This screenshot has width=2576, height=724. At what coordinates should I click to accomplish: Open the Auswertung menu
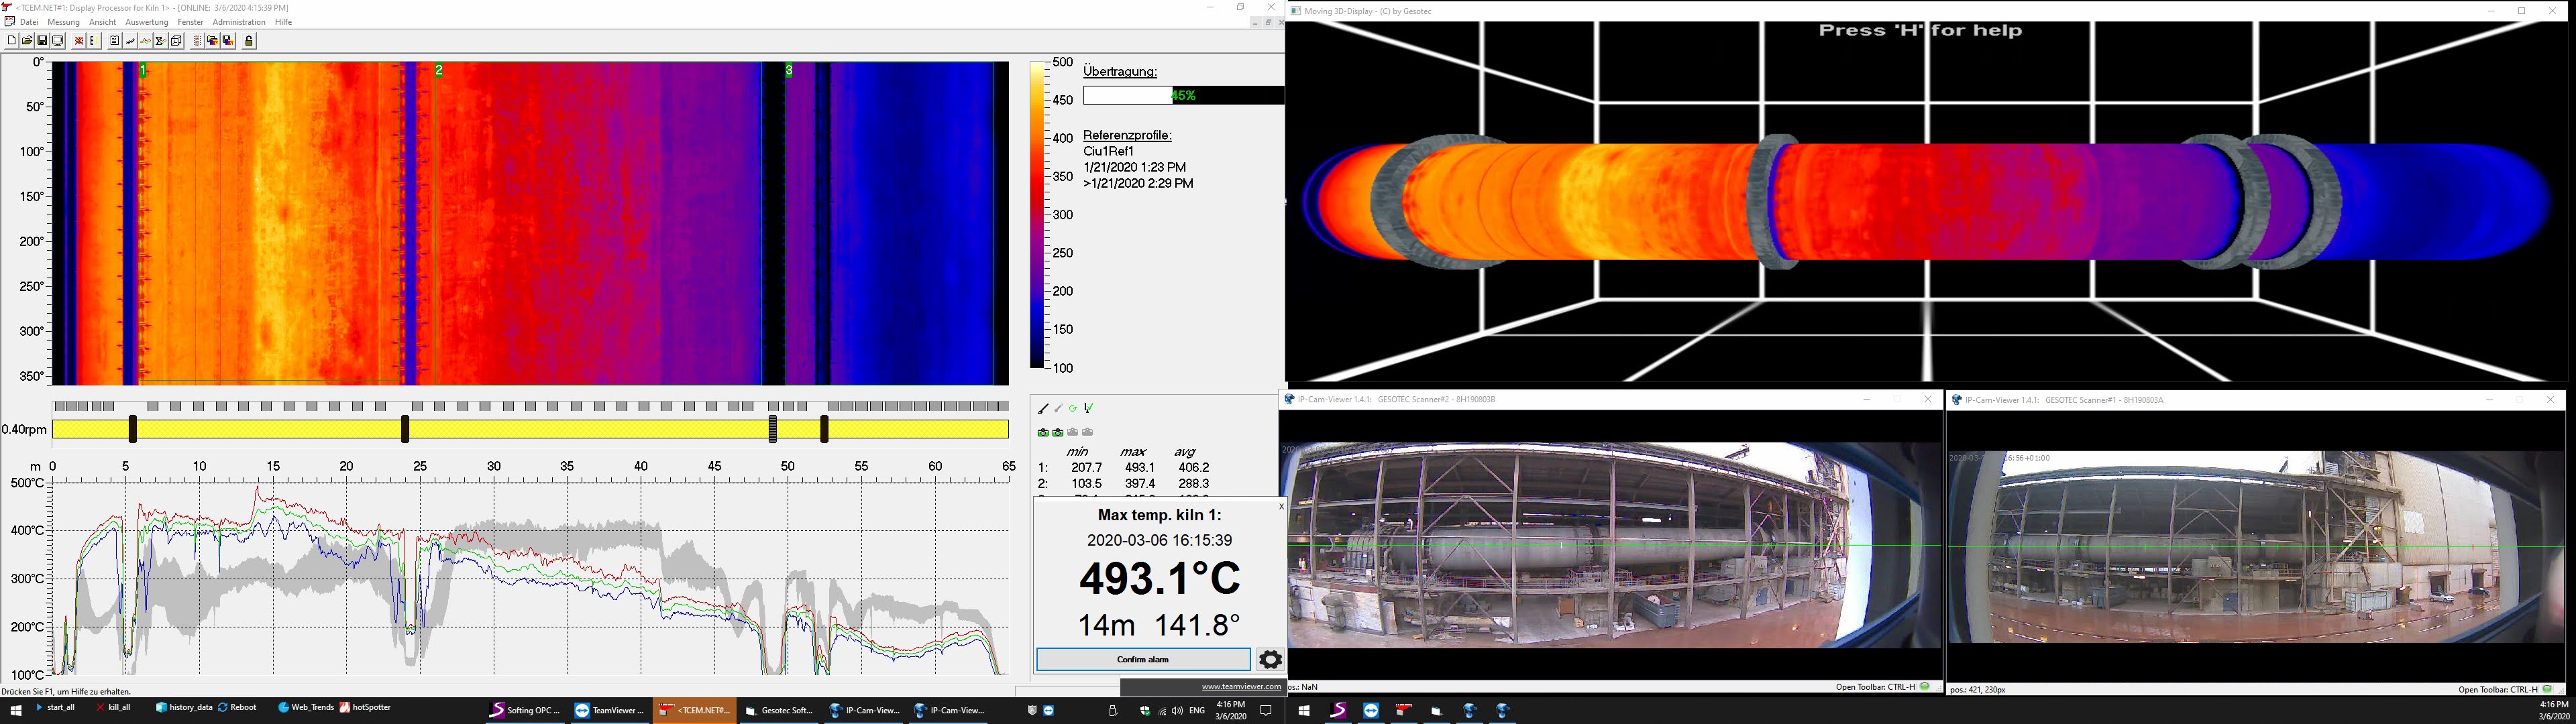[x=146, y=22]
